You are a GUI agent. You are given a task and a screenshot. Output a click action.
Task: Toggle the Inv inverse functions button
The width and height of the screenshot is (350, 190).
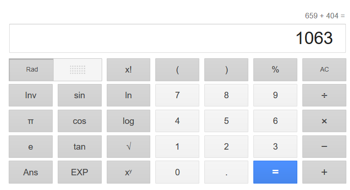coord(31,95)
